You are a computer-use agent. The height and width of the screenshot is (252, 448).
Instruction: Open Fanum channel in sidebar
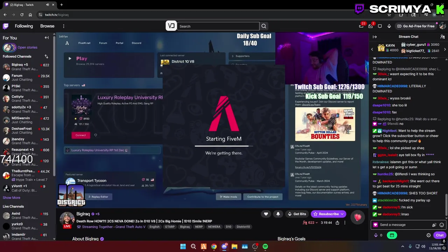pyautogui.click(x=27, y=77)
